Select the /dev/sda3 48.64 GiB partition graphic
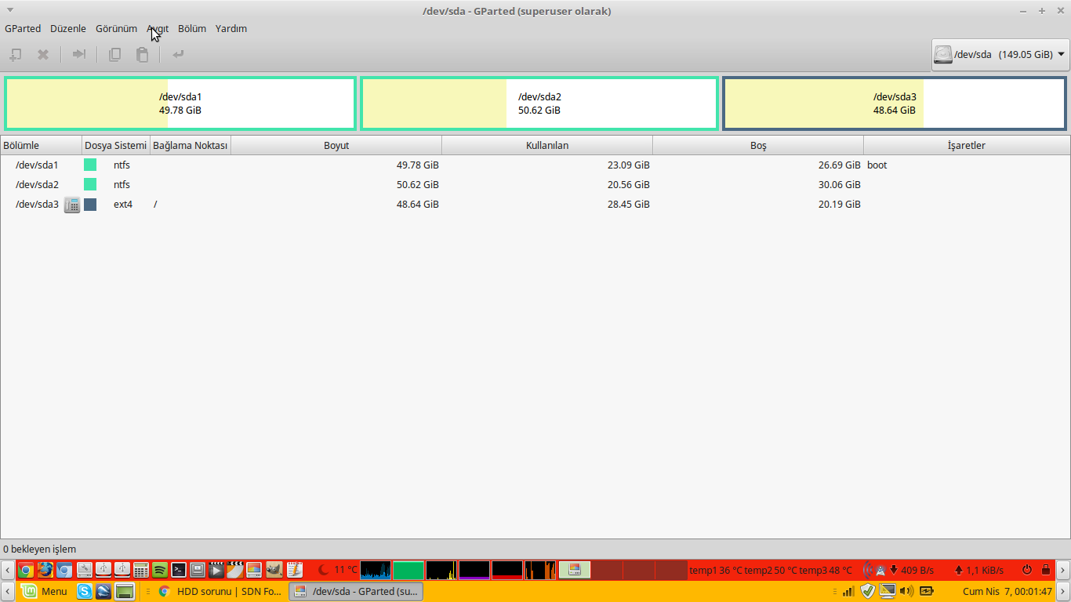 click(x=895, y=103)
